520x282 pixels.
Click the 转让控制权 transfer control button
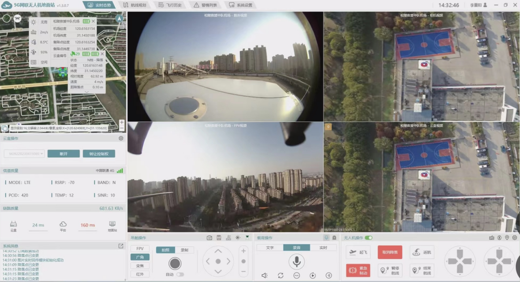click(x=99, y=154)
